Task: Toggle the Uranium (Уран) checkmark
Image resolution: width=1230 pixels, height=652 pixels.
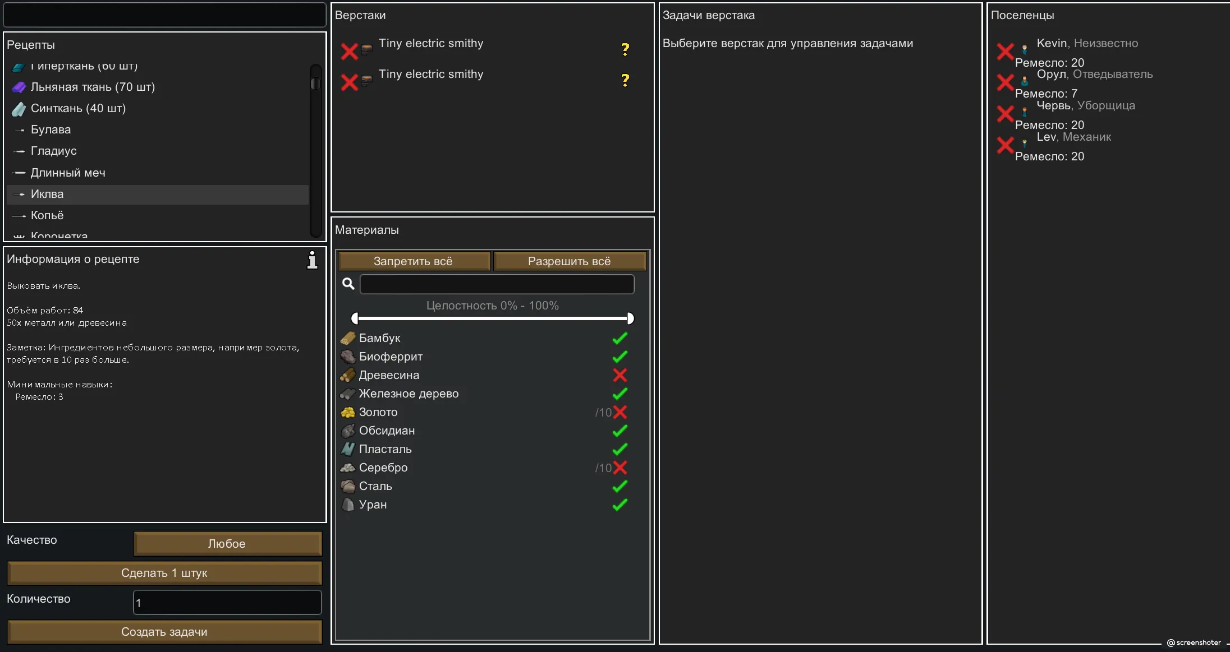Action: [619, 505]
